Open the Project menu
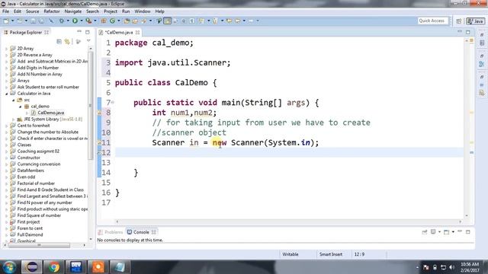This screenshot has height=274, width=488. pos(110,11)
